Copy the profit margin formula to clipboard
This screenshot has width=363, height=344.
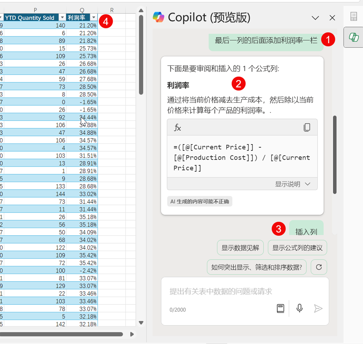tap(307, 127)
